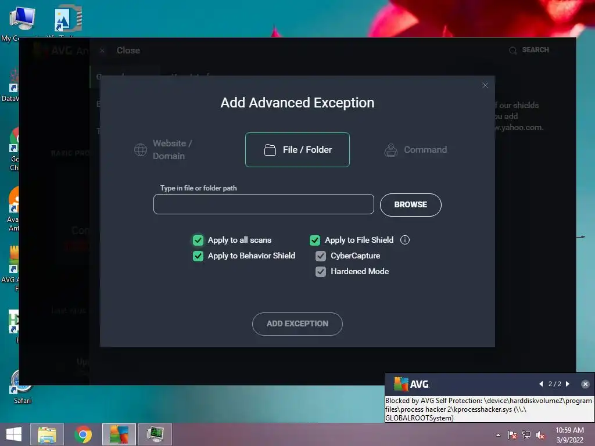Click the muted volume tray icon
Image resolution: width=595 pixels, height=446 pixels.
click(x=540, y=435)
